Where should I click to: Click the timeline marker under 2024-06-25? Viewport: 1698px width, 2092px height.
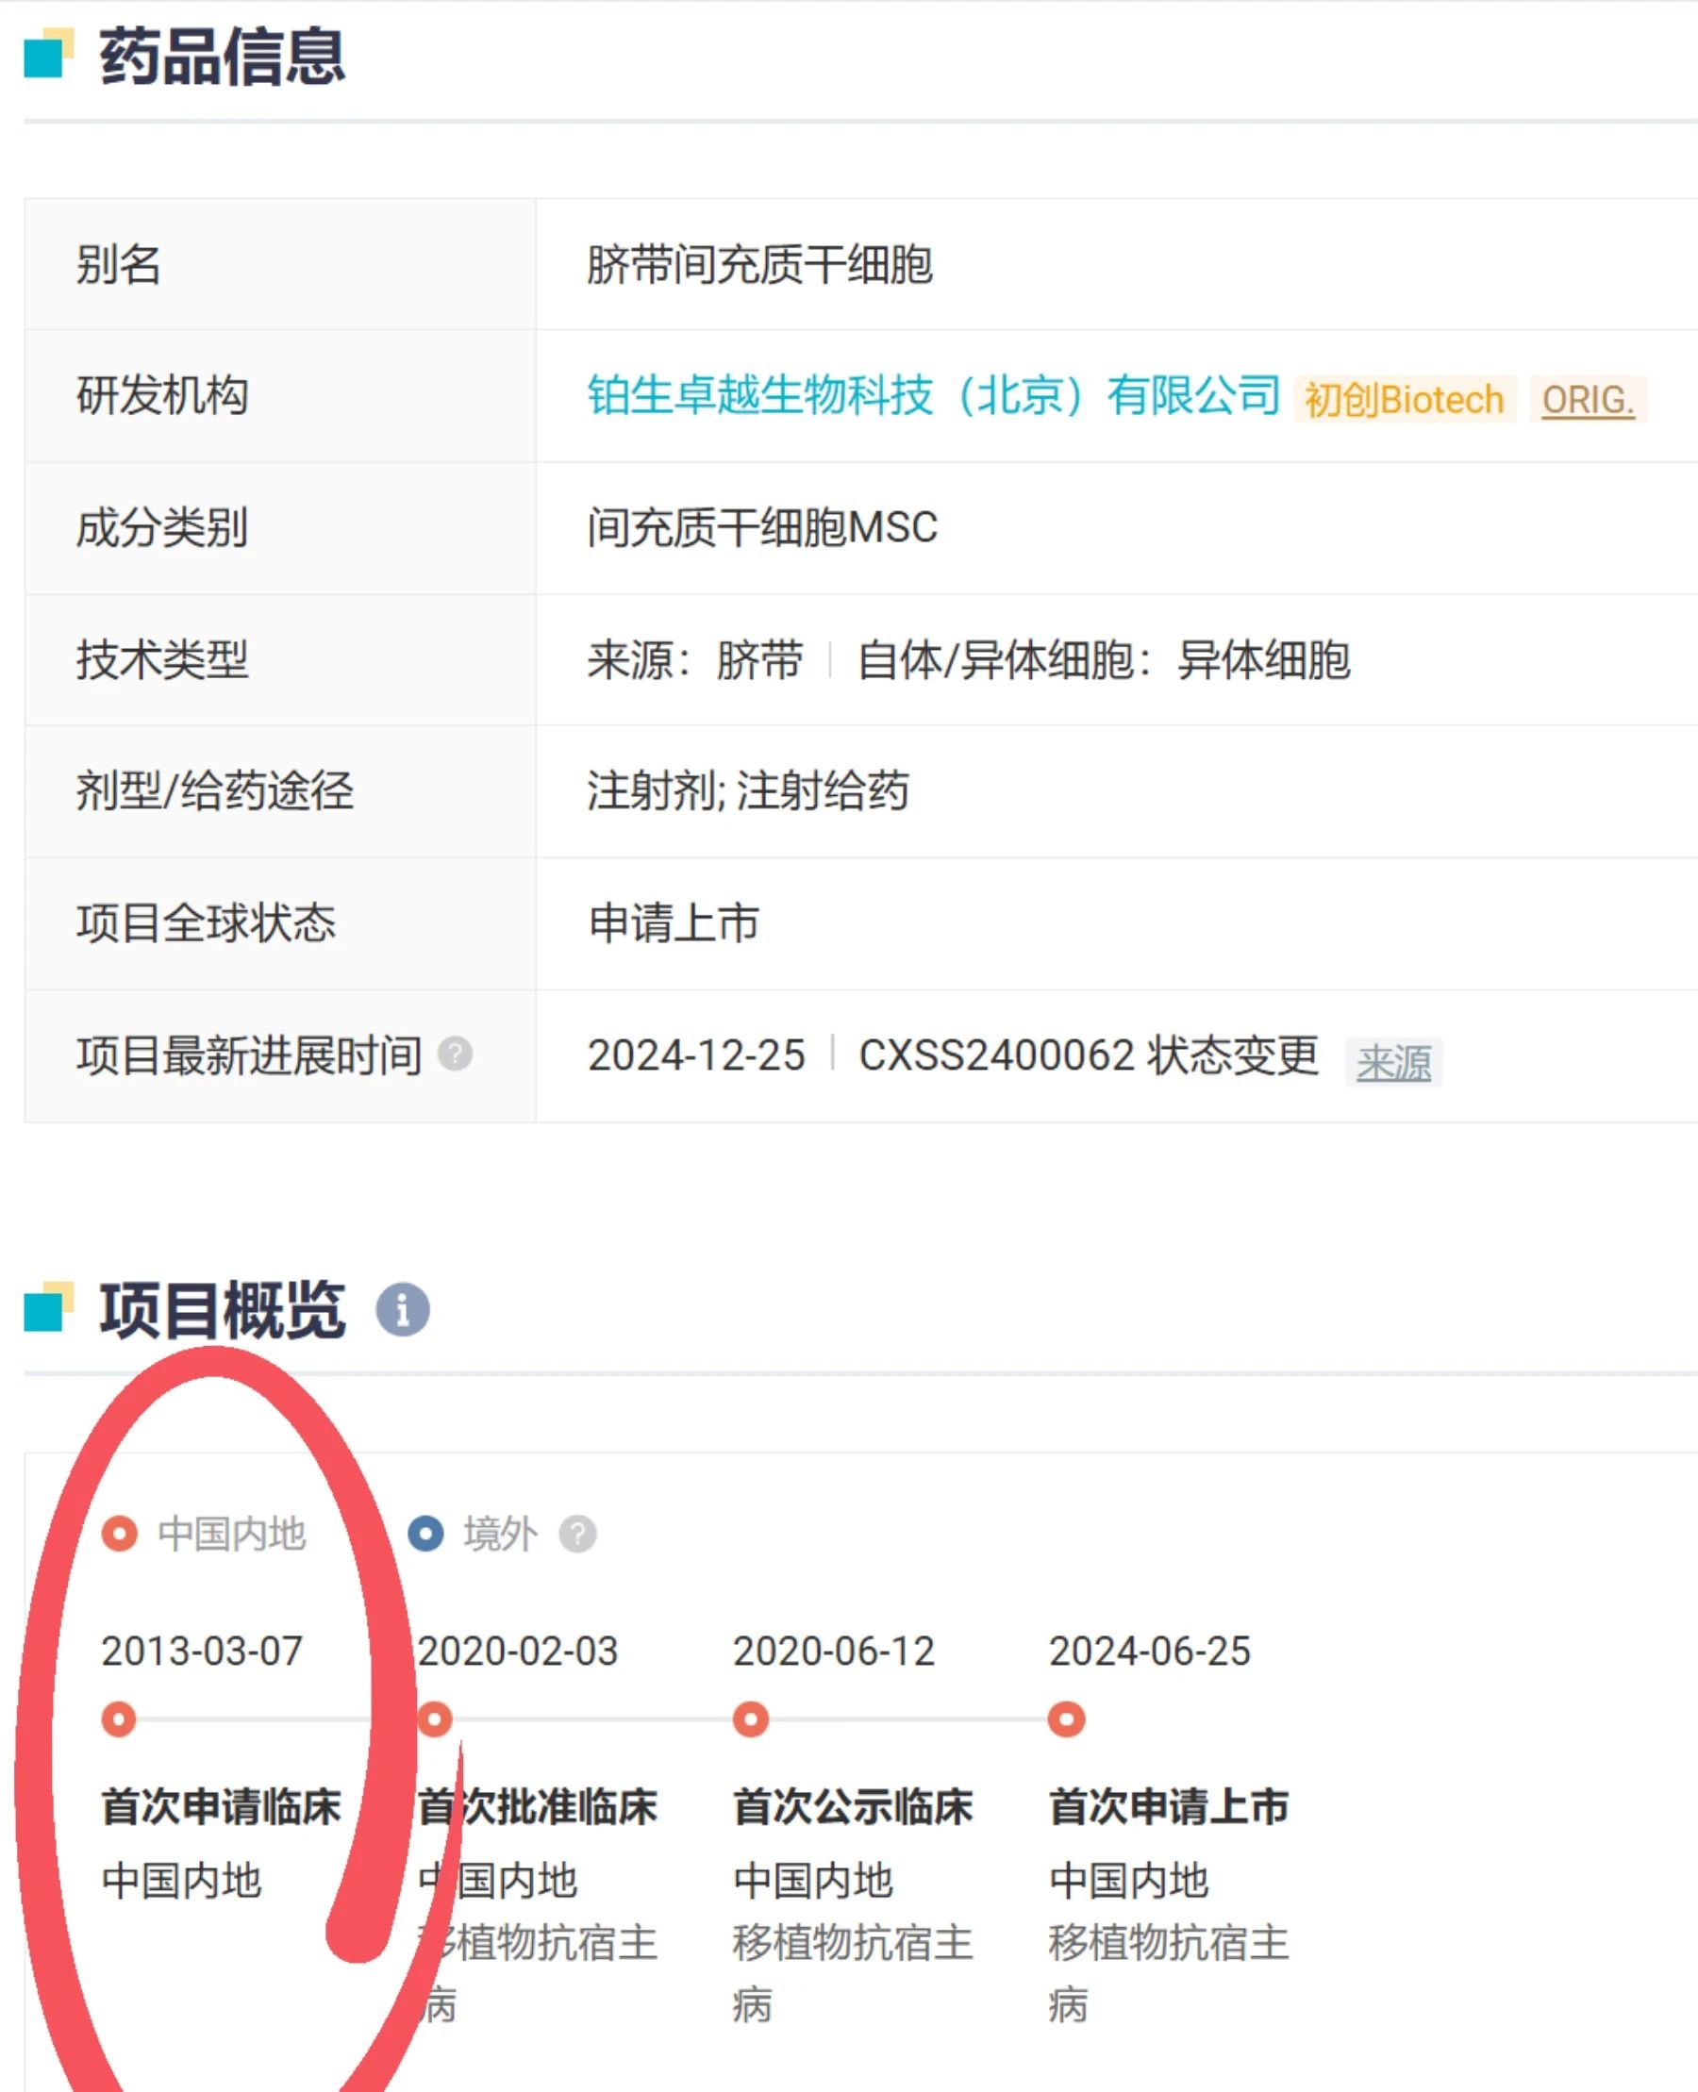(1065, 1719)
